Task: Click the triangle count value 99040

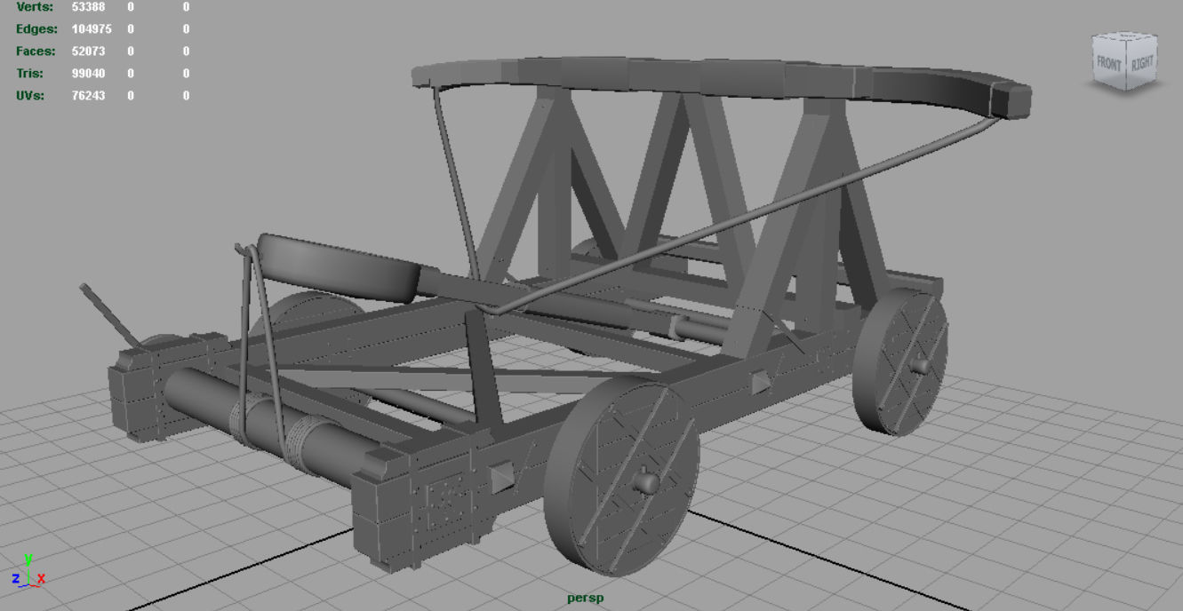Action: coord(88,74)
